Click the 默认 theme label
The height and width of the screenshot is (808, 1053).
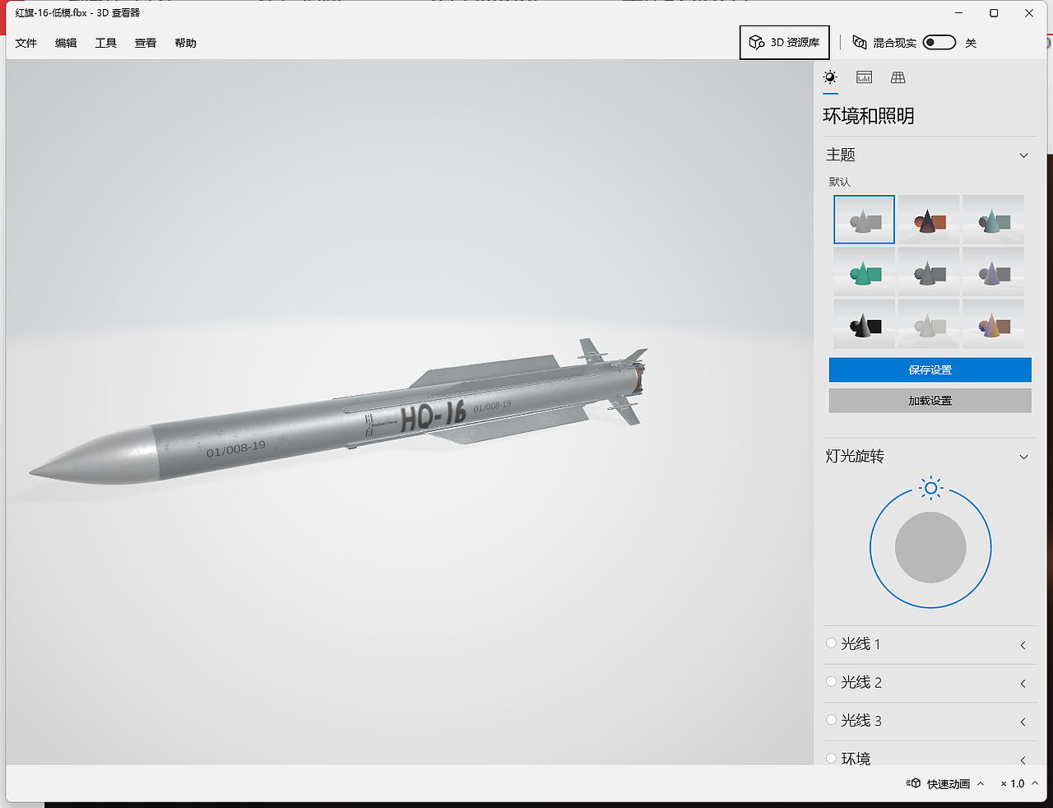839,181
